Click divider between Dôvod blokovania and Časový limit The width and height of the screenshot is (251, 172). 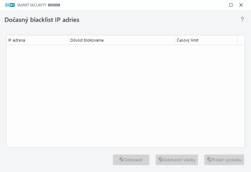point(175,40)
